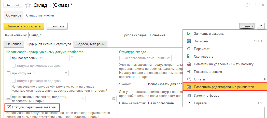
Task: Select Справка menu entry
Action: tap(225, 103)
